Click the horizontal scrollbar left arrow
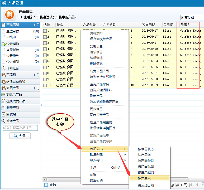 45,179
